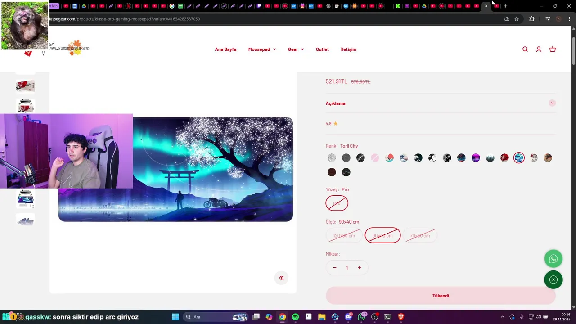Screen dimensions: 576x324
Task: Click the microphone icon in system tray
Action: [522, 317]
